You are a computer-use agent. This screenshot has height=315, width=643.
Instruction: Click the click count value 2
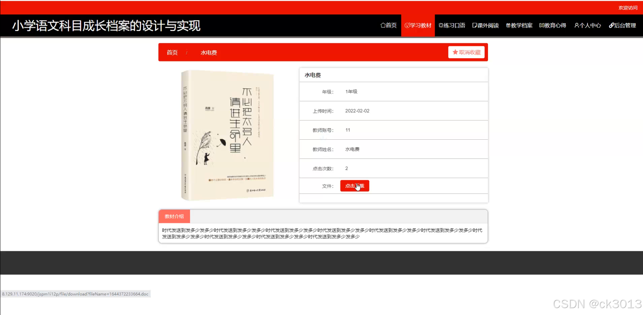347,168
